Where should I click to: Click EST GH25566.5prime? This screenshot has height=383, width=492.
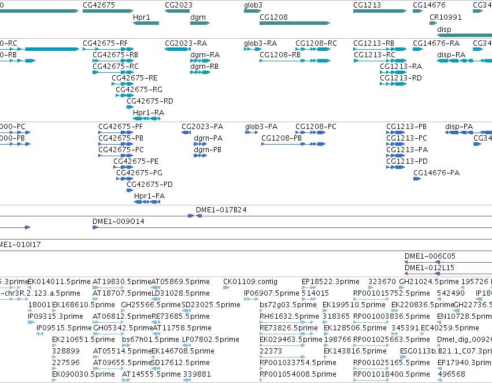coord(124,311)
